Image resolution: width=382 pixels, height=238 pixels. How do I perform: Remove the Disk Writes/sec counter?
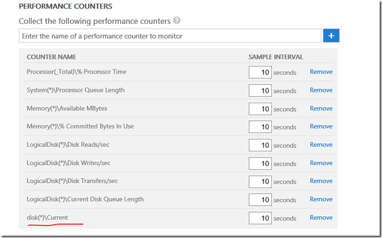coord(321,163)
